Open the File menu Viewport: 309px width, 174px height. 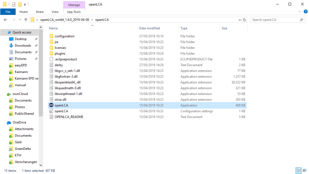8,12
